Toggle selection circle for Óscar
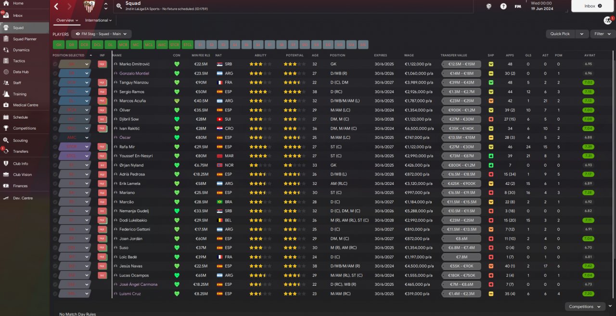This screenshot has width=616, height=316. click(x=55, y=137)
